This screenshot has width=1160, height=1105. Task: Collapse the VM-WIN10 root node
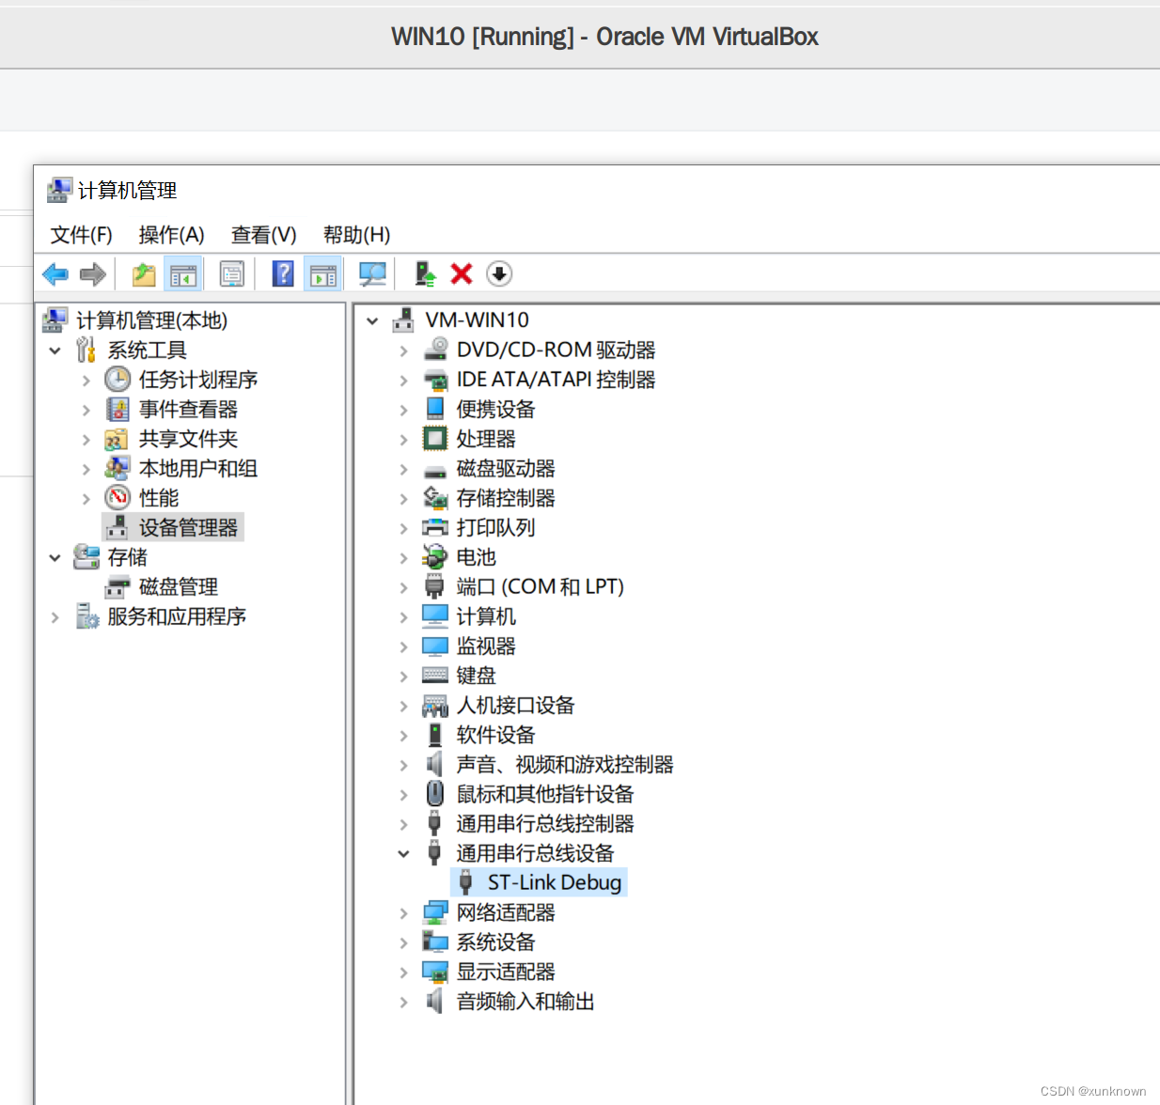pyautogui.click(x=372, y=321)
